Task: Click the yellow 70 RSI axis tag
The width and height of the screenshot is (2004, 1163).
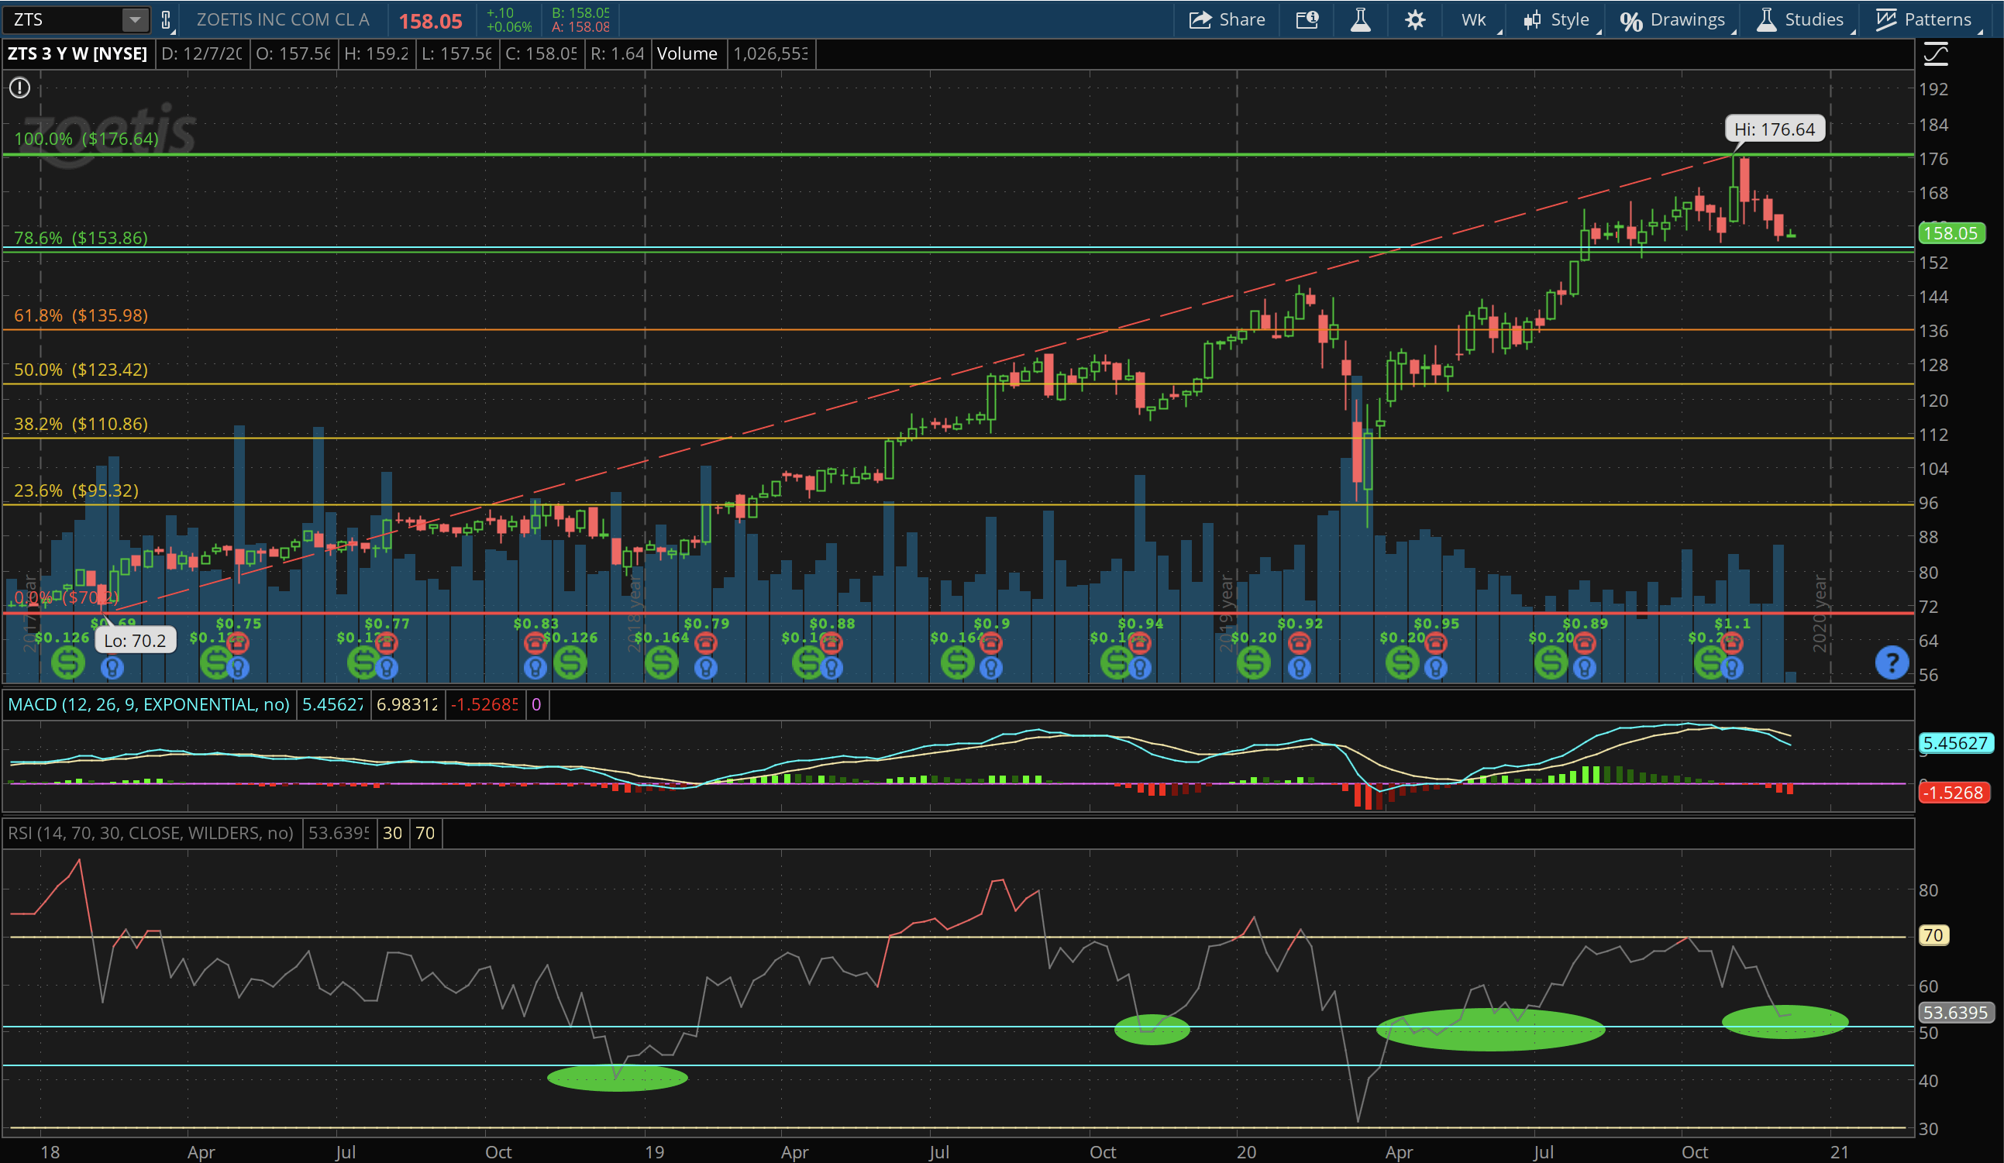Action: pyautogui.click(x=1933, y=936)
